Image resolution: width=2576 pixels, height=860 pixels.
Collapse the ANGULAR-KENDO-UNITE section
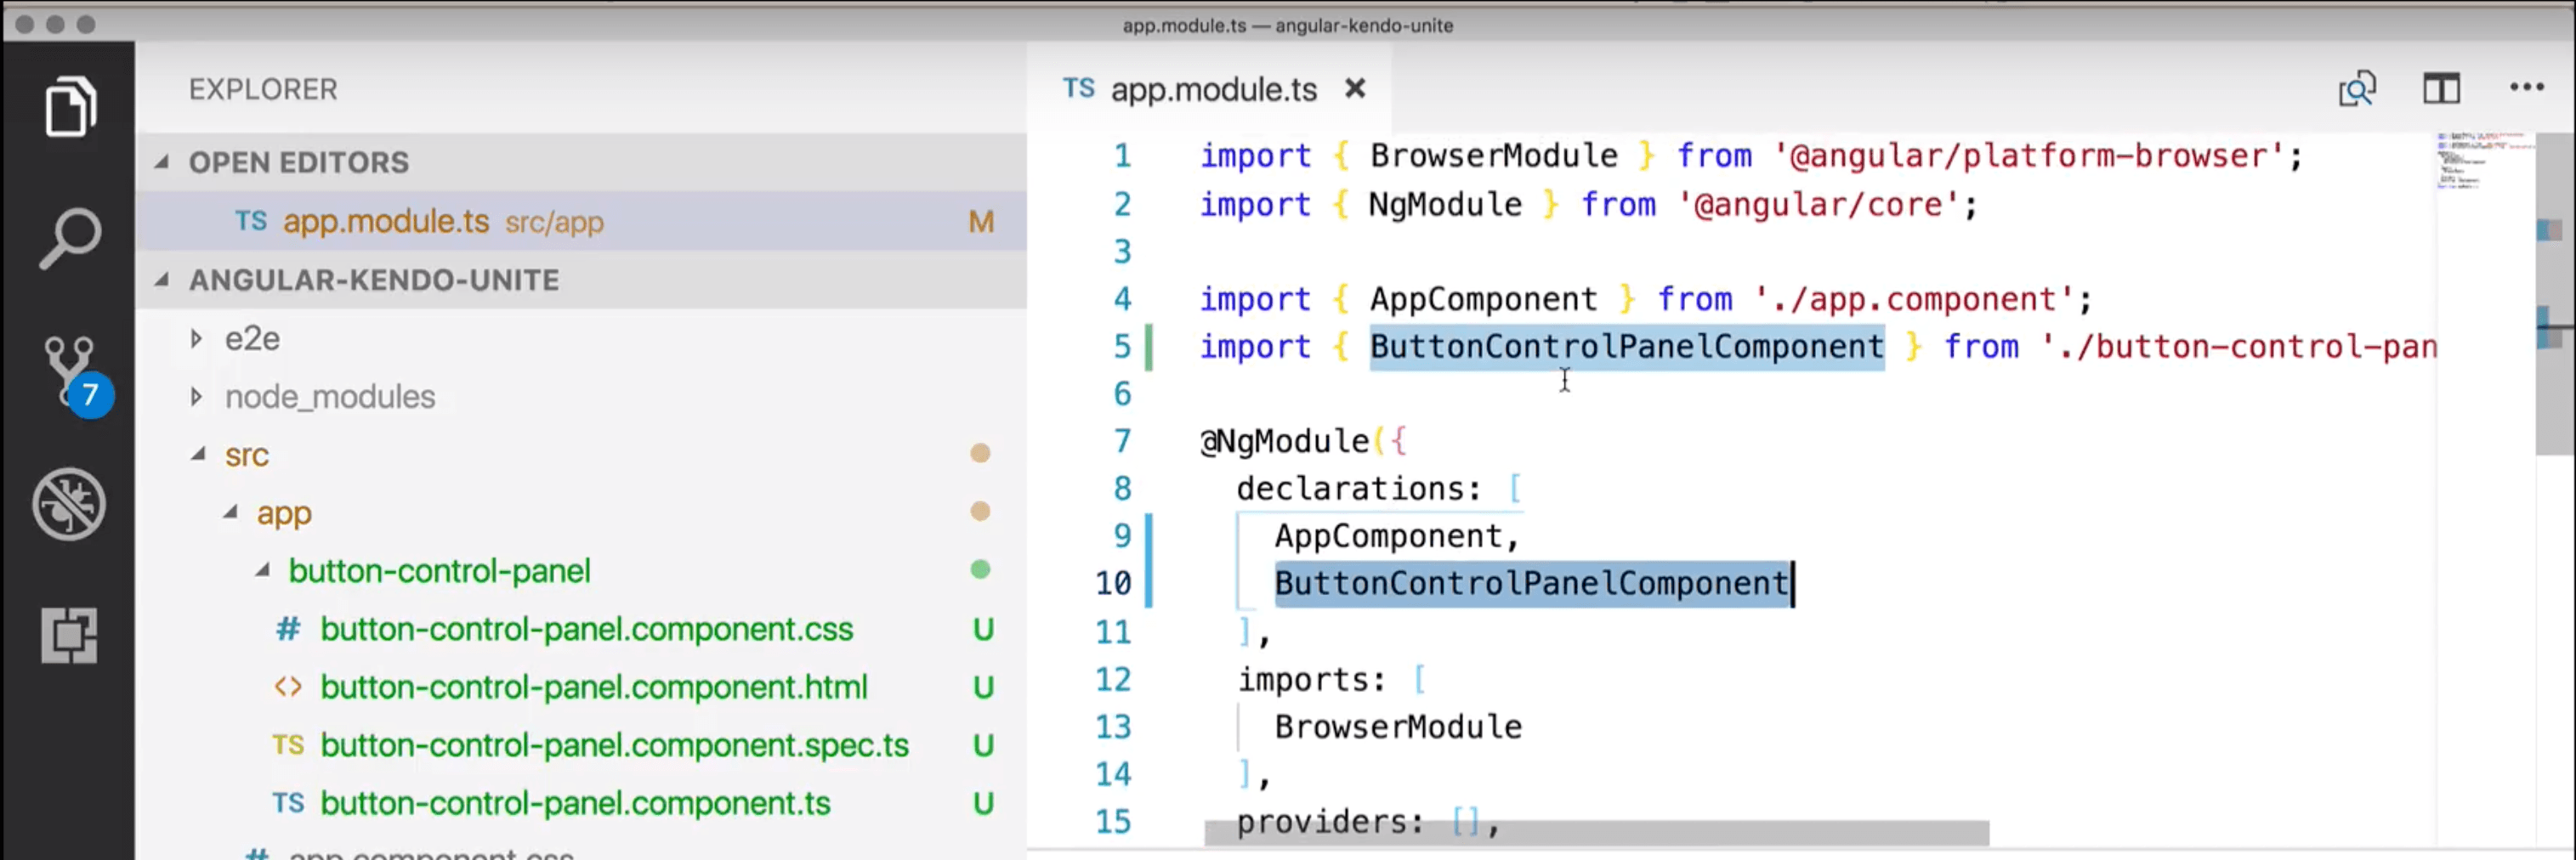point(161,279)
